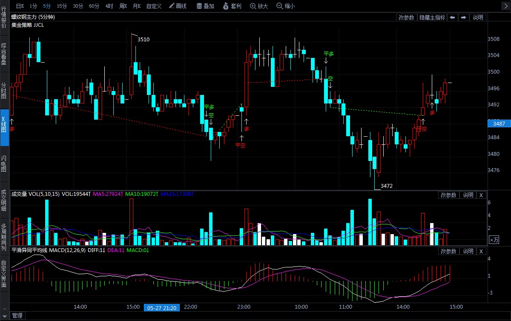Toggle 隐藏主指标 button
This screenshot has height=321, width=511.
coord(432,17)
